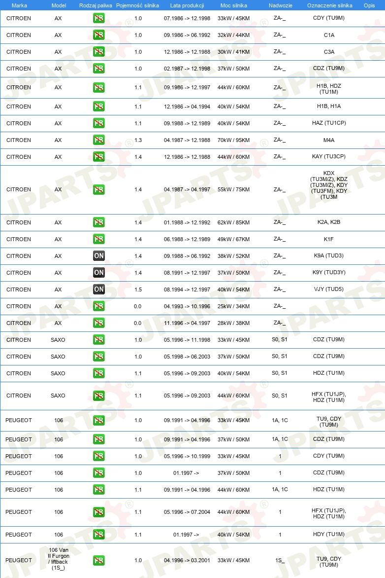The height and width of the screenshot is (578, 385).
Task: Click the petrol icon in the 106 Van II Furgon row
Action: pos(98,560)
